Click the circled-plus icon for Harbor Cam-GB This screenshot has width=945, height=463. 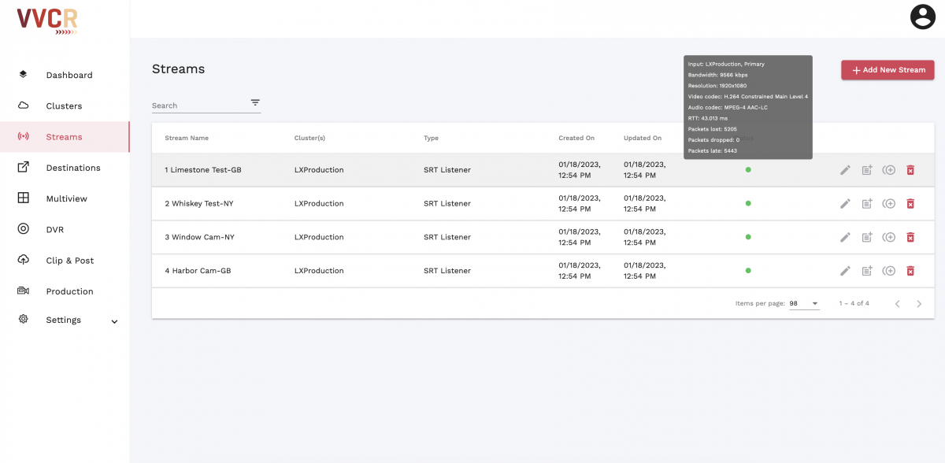pos(889,271)
